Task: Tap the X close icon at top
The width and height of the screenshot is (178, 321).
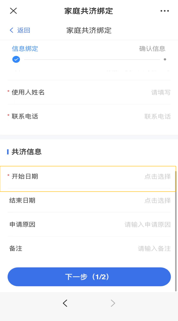Action: [x=13, y=11]
